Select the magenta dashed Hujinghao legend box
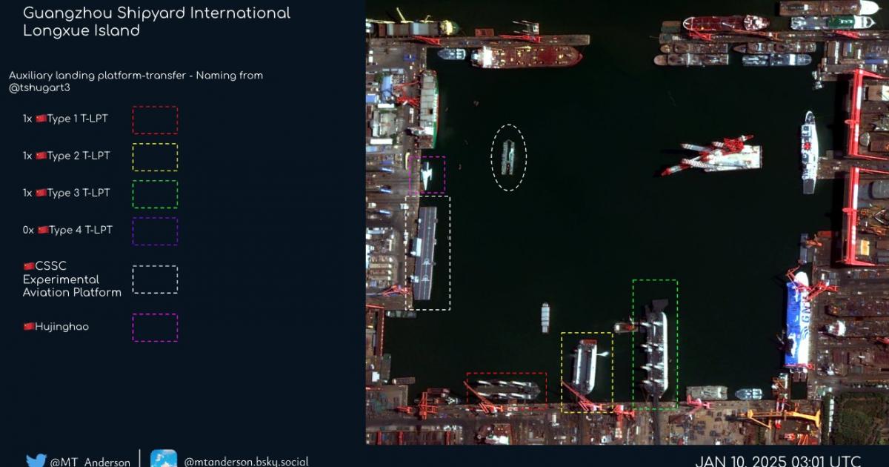Image resolution: width=889 pixels, height=467 pixels. click(x=155, y=328)
